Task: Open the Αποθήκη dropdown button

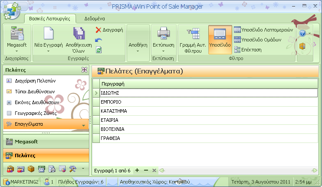Action: coord(138,45)
